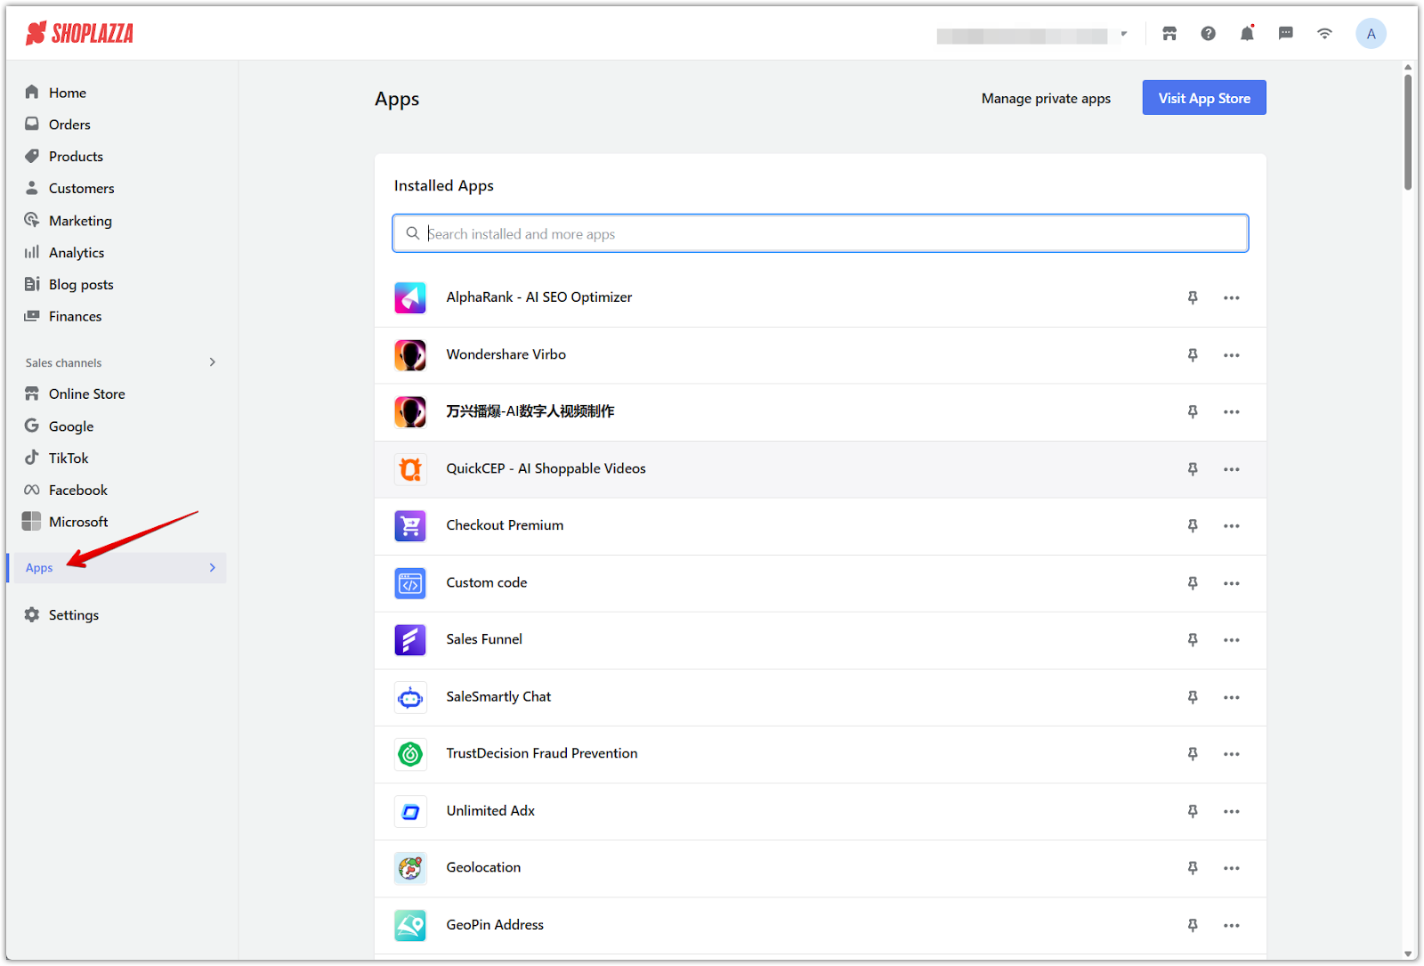The height and width of the screenshot is (966, 1424).
Task: Open more options for TrustDecision Fraud Prevention
Action: 1231,754
